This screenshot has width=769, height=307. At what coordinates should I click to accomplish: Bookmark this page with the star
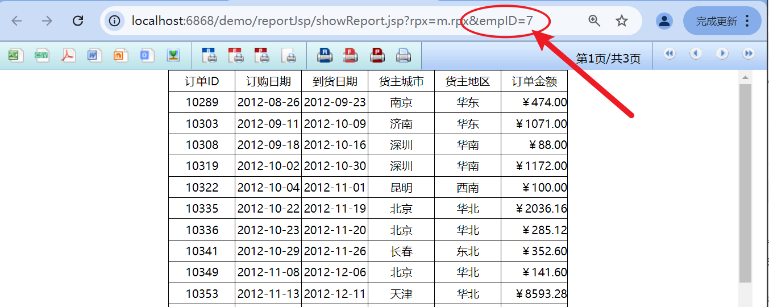point(622,21)
